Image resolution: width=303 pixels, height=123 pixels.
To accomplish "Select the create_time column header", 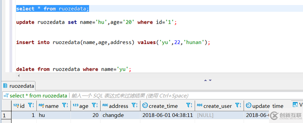I will pyautogui.click(x=168, y=105).
